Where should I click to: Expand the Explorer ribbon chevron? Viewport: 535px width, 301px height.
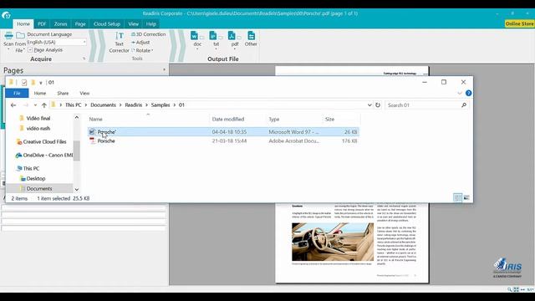(460, 93)
